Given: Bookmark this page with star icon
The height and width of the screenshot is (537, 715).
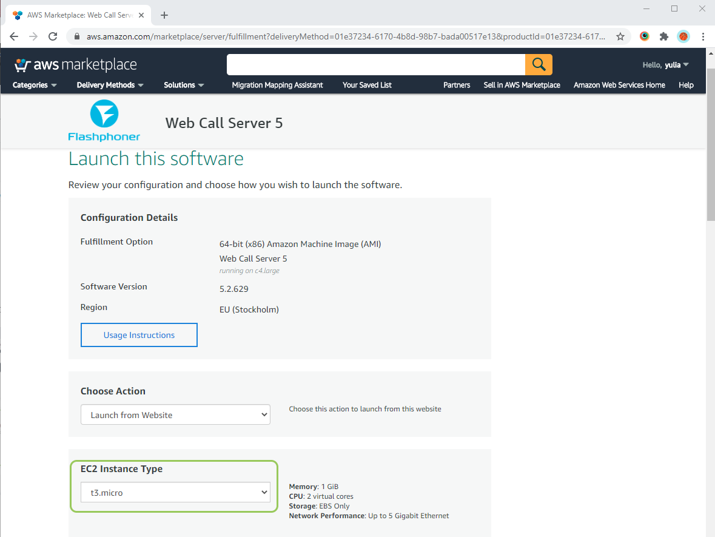Looking at the screenshot, I should (x=620, y=36).
